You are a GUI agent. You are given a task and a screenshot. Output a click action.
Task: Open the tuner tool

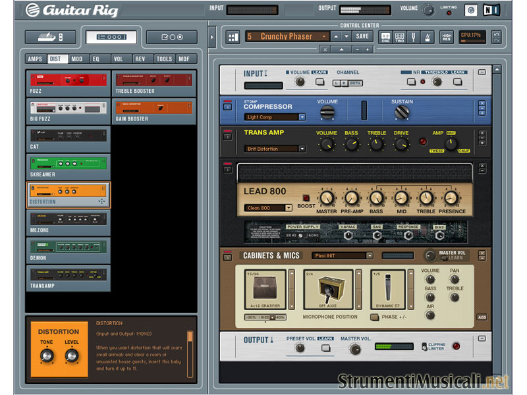[413, 38]
